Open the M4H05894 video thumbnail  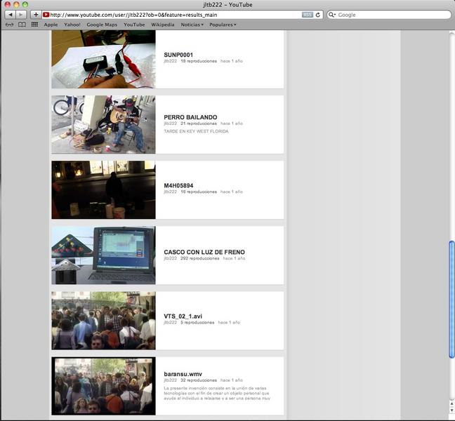click(103, 189)
